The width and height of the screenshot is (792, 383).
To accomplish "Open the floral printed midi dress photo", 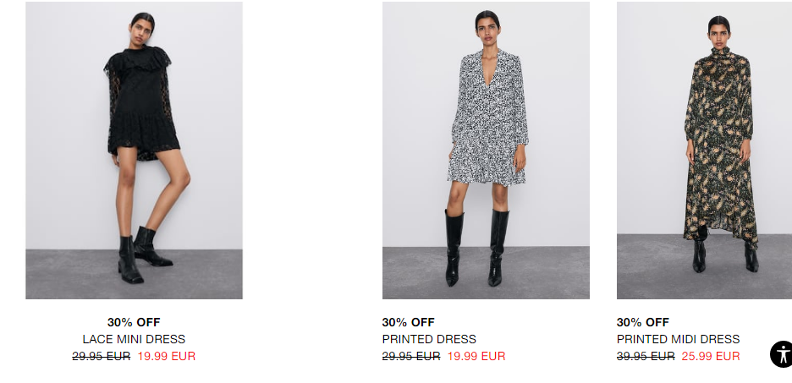I will tap(704, 150).
